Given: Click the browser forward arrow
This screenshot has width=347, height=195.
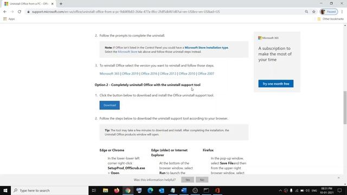Looking at the screenshot, I should click(12, 12).
